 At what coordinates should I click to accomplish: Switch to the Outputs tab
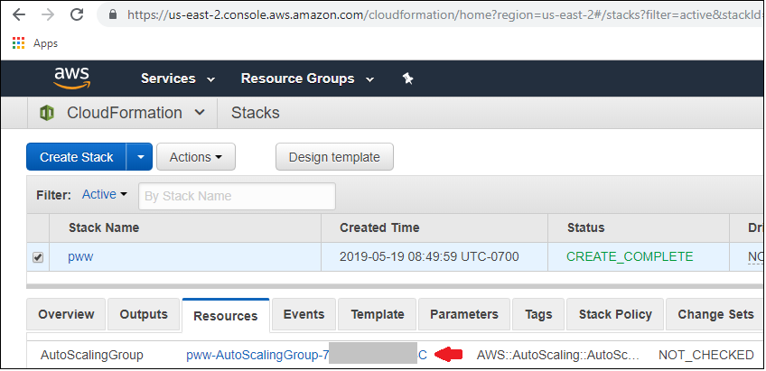pyautogui.click(x=144, y=314)
